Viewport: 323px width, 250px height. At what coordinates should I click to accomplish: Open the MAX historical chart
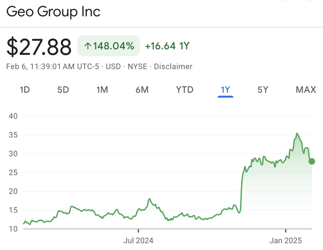(x=306, y=90)
